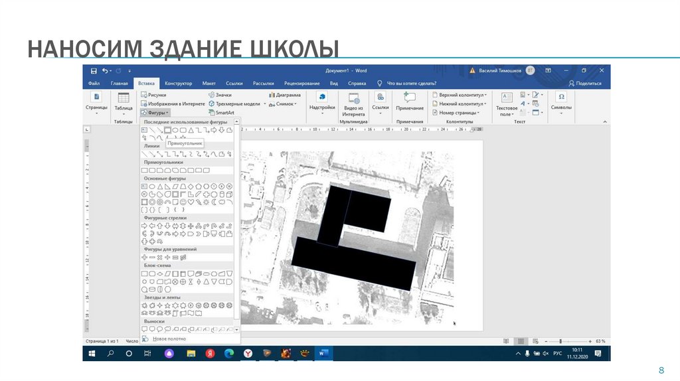Click the shapes gallery scroll down arrow
Viewport: 680px width, 381px height.
[x=237, y=329]
